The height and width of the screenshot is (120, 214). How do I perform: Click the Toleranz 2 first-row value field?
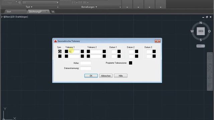click(x=96, y=51)
